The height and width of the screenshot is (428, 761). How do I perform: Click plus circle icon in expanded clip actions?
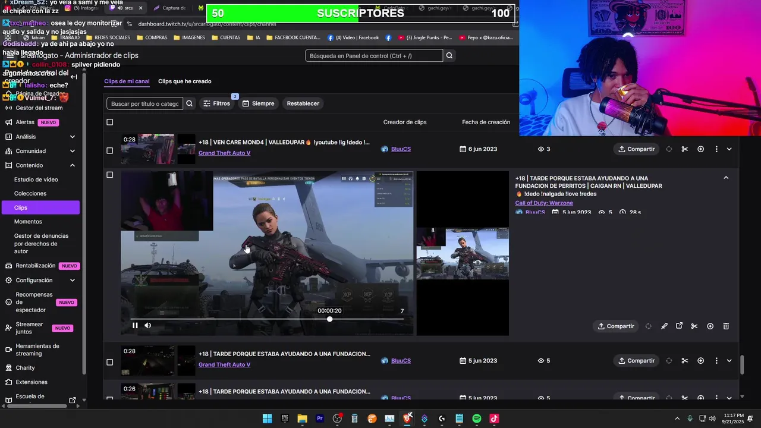[x=710, y=326]
